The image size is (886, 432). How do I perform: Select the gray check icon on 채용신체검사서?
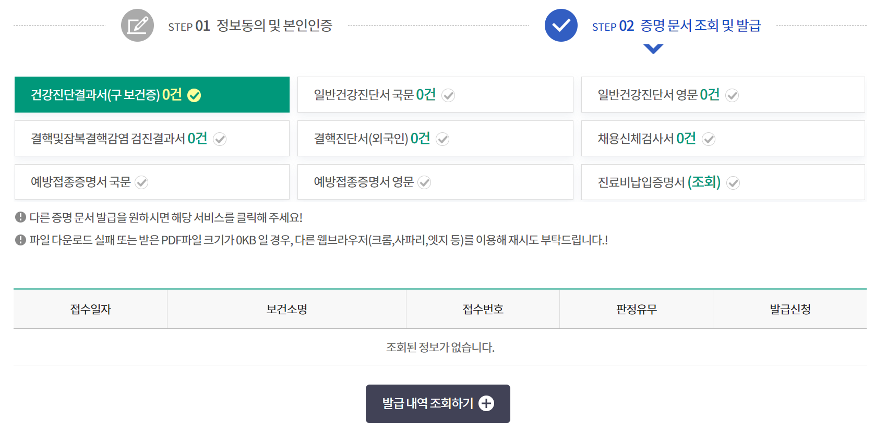tap(709, 139)
